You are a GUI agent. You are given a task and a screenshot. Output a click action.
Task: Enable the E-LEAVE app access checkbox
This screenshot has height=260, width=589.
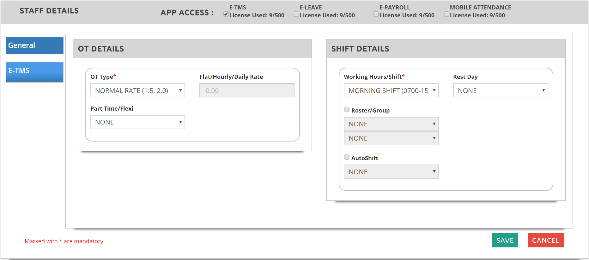pyautogui.click(x=296, y=14)
